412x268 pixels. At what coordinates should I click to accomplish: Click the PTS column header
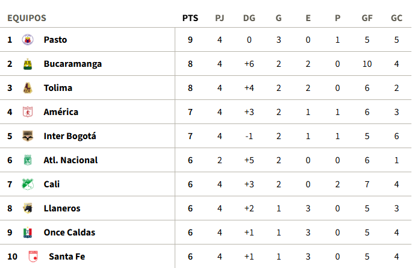(x=190, y=18)
